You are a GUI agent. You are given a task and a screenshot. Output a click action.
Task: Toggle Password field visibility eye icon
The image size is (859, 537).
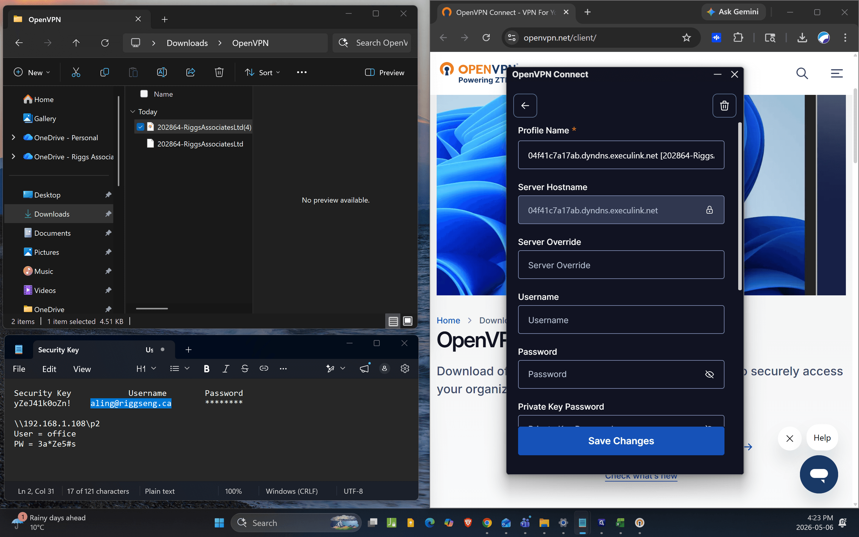709,374
